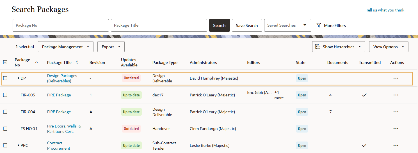
Task: Open the 'Tell us what you think' link
Action: coord(385,10)
